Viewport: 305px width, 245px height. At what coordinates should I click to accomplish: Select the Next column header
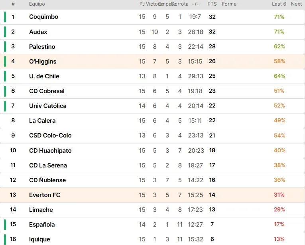pos(296,4)
